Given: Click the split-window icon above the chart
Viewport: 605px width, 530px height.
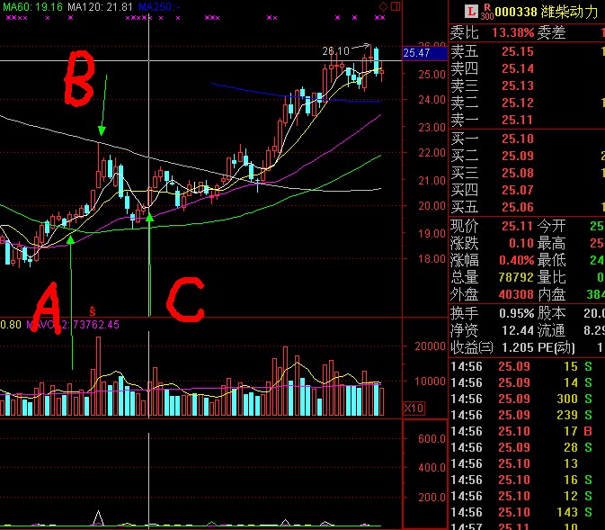Looking at the screenshot, I should click(x=396, y=6).
